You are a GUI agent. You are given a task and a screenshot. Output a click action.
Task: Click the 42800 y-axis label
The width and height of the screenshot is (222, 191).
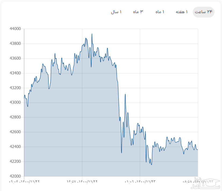tap(15, 117)
